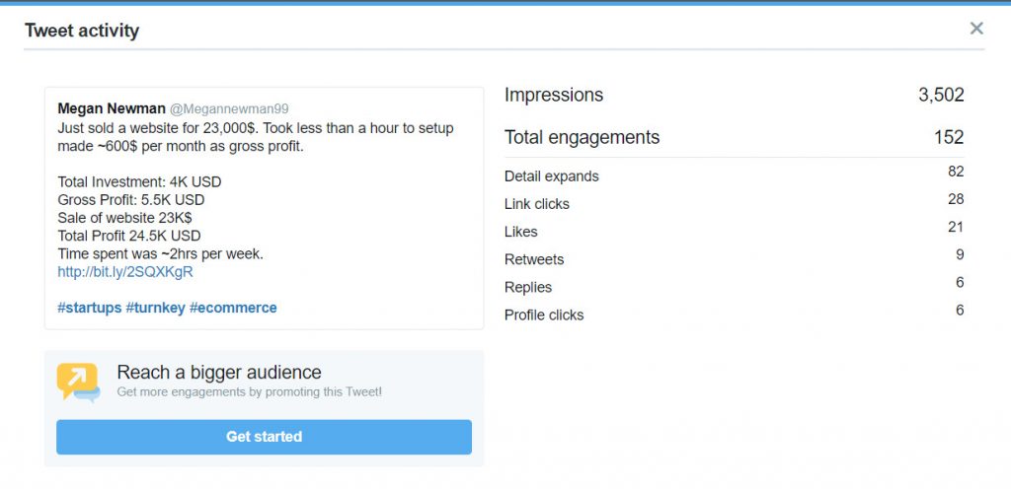Click the Reach a bigger audience heading

tap(219, 373)
